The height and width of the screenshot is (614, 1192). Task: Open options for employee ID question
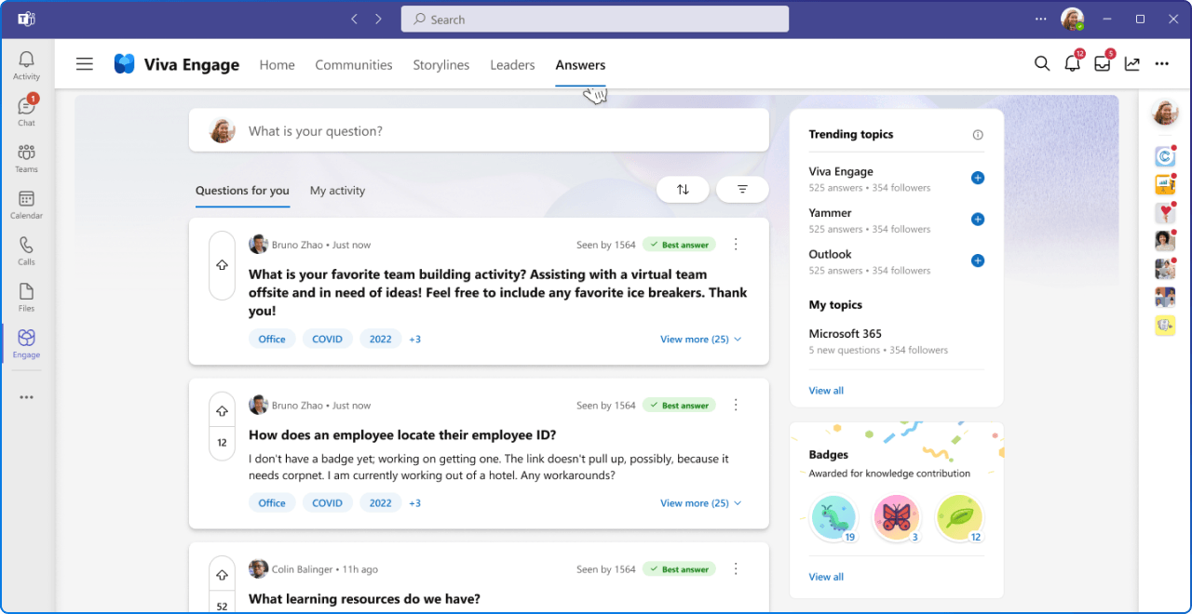click(736, 405)
